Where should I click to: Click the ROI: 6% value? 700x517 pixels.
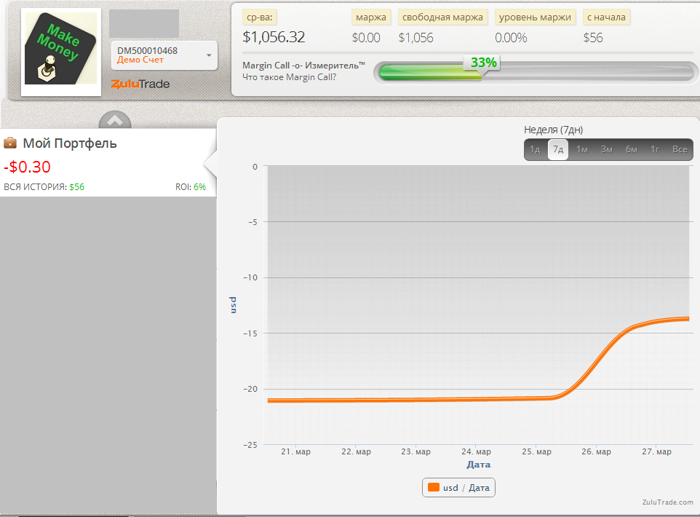[191, 187]
